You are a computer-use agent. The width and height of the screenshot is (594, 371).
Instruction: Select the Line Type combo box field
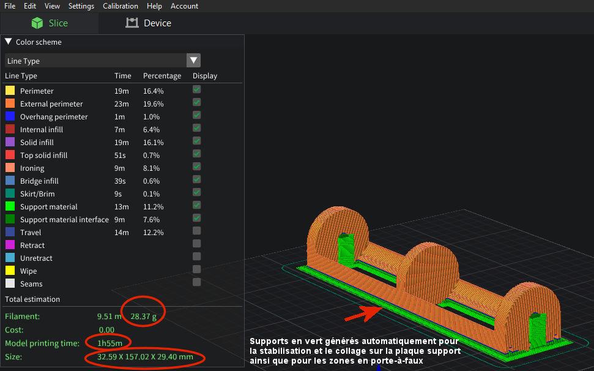click(95, 61)
